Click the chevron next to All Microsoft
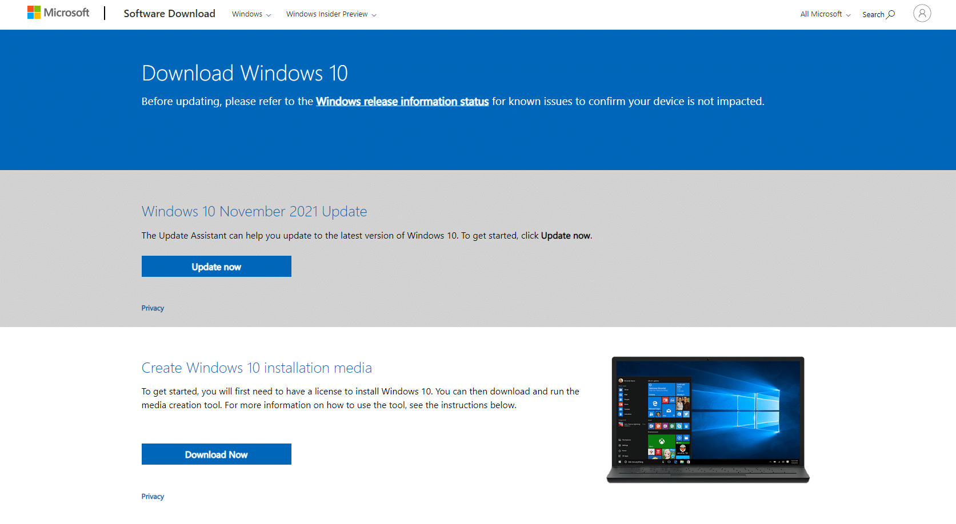This screenshot has height=524, width=956. pos(849,15)
